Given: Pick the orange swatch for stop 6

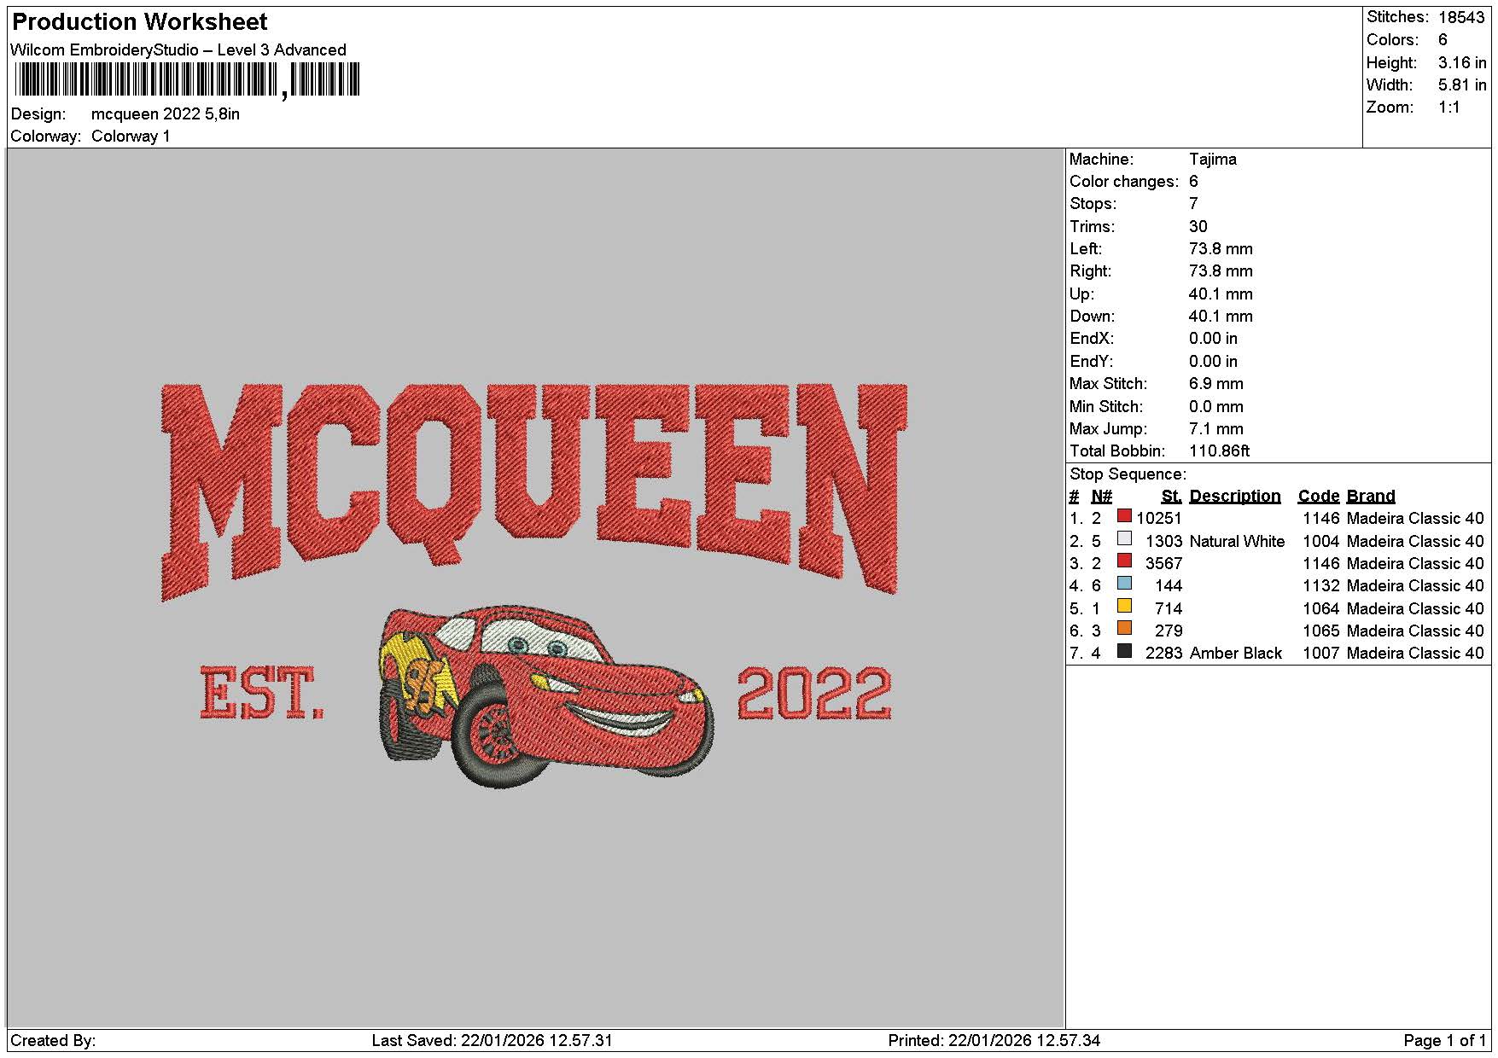Looking at the screenshot, I should pyautogui.click(x=1125, y=628).
